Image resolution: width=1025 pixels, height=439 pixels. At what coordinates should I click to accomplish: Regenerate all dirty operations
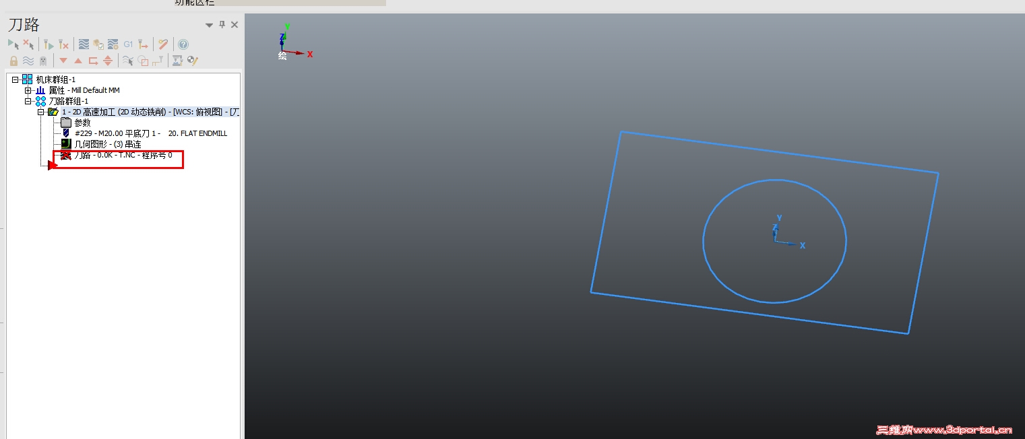point(63,44)
